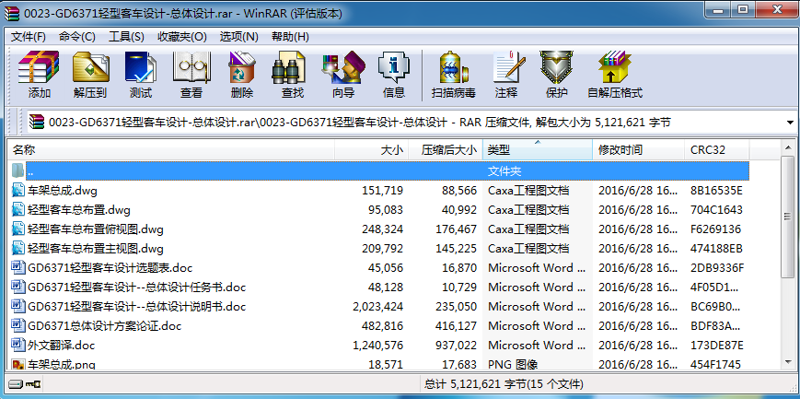
Task: Click the 自解压格式 (SFX) toolbar icon
Action: coord(615,67)
